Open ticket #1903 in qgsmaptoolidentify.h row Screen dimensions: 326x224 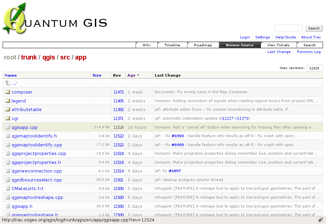pyautogui.click(x=178, y=136)
